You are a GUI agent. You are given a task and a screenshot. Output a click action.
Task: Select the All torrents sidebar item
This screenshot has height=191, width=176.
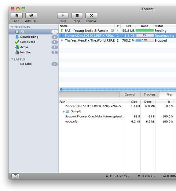(x=33, y=32)
